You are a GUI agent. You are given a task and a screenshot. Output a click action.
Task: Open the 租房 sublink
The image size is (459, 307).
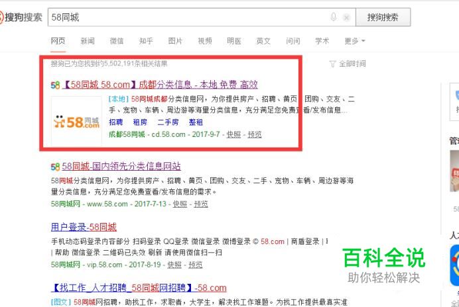coord(140,122)
